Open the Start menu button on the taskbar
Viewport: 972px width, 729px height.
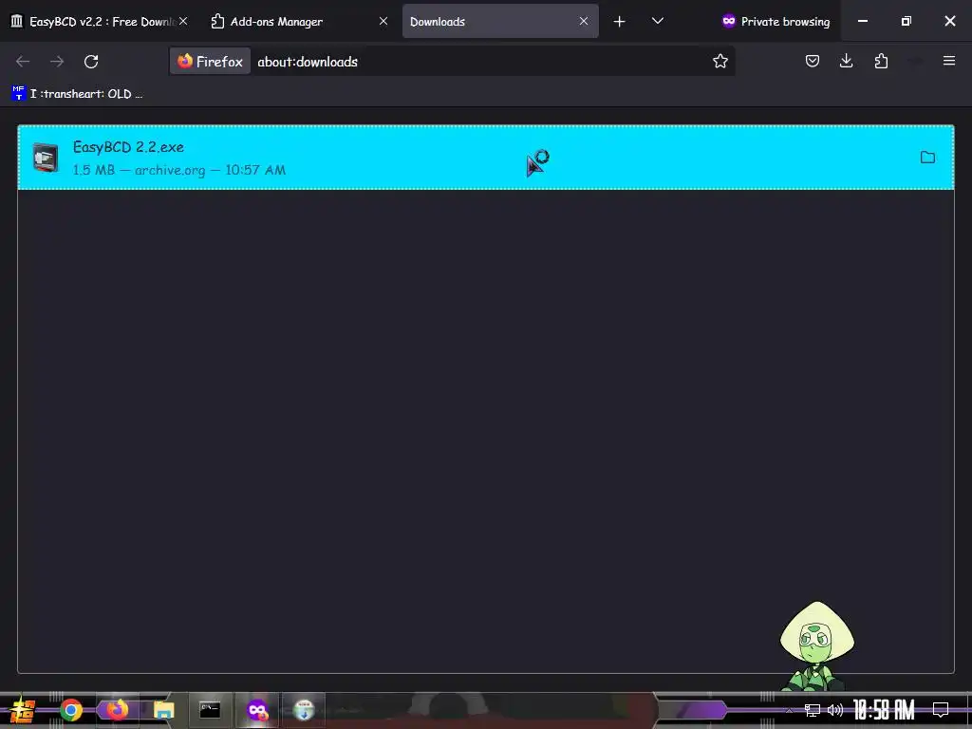[x=23, y=710]
